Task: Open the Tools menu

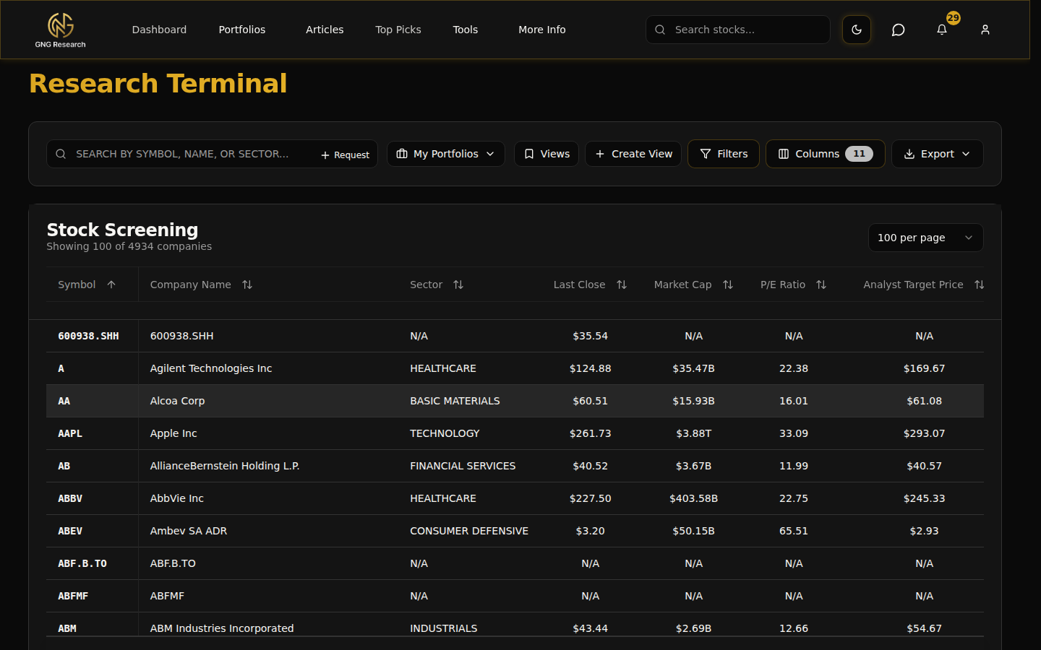Action: [x=466, y=30]
